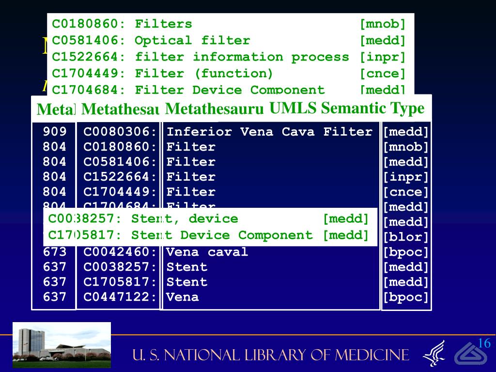This screenshot has width=496, height=372.
Task: Click white 'C1522664:' in the blue table
Action: click(120, 176)
